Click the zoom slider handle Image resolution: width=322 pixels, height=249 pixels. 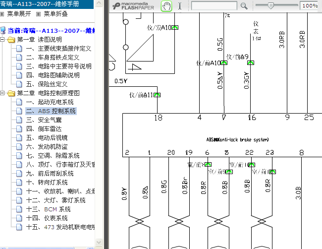point(271,5)
